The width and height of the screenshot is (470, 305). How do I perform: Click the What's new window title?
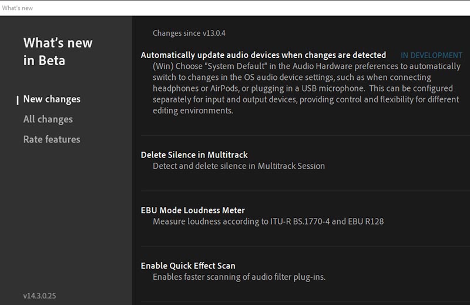coord(18,8)
